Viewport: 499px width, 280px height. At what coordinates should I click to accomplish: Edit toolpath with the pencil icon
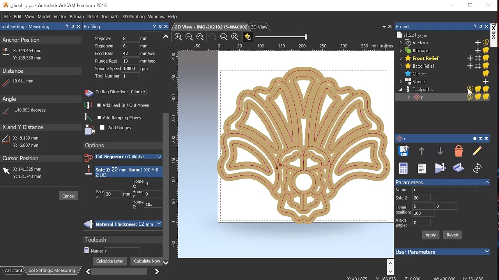pos(477,151)
